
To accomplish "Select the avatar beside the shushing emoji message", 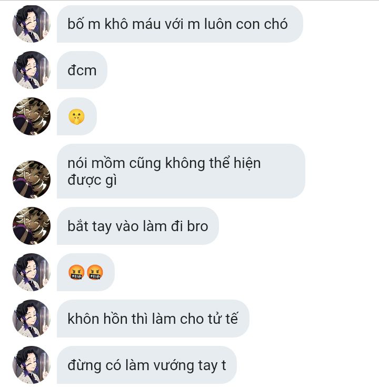I will [32, 116].
